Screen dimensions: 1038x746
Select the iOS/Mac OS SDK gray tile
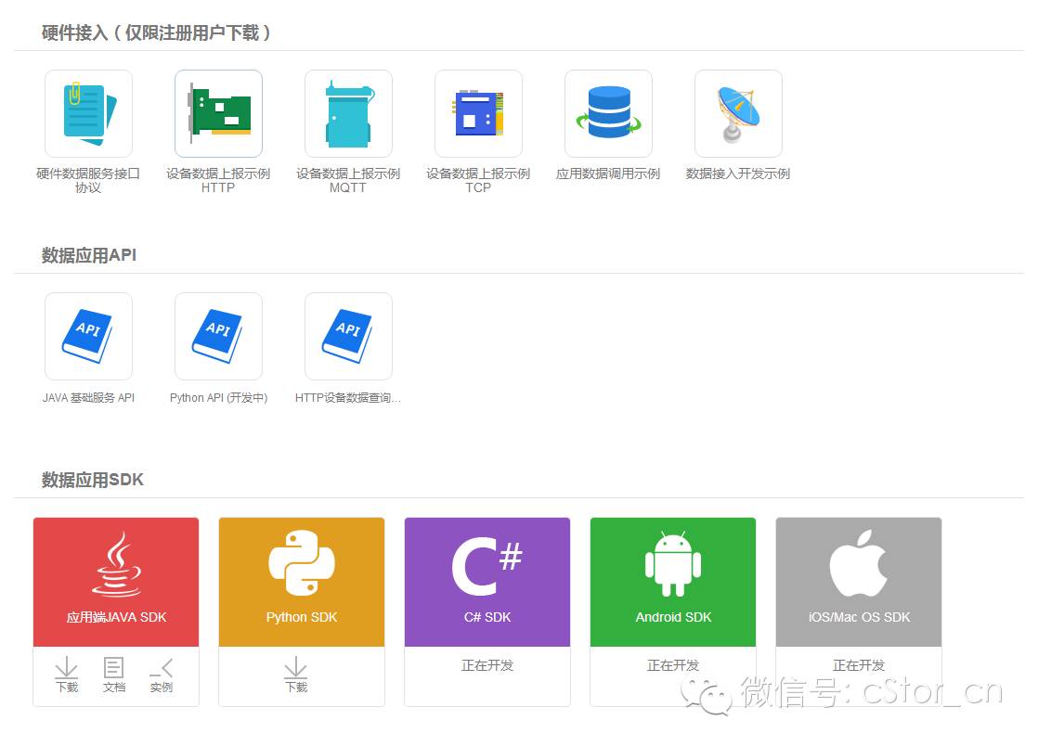pyautogui.click(x=859, y=582)
